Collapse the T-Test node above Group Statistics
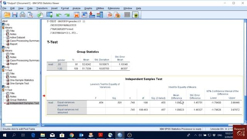Viewport: 247px width, 139px height. click(3, 90)
